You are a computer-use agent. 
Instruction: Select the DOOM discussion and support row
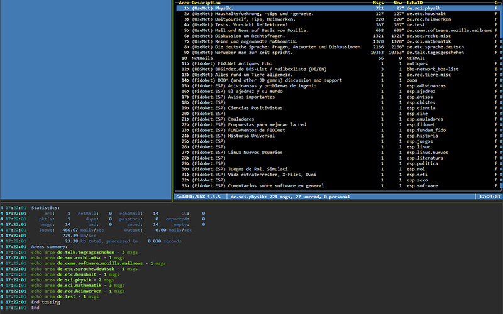click(x=338, y=80)
